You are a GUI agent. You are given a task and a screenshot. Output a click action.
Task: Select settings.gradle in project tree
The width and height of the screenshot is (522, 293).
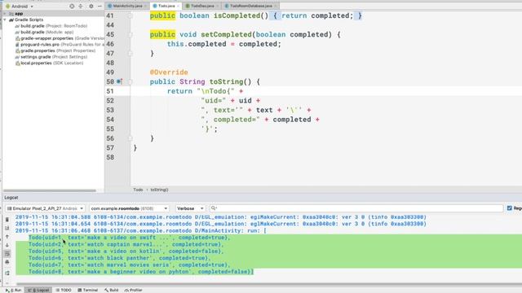coord(51,57)
